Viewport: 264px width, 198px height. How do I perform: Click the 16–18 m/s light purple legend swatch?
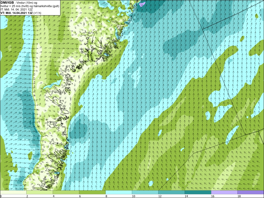click(x=224, y=192)
